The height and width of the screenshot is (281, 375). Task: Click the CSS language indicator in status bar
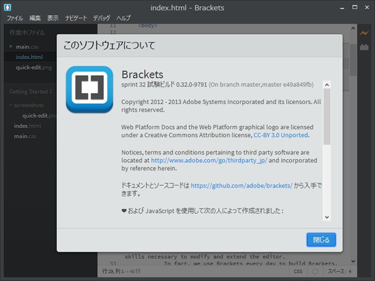pyautogui.click(x=298, y=271)
